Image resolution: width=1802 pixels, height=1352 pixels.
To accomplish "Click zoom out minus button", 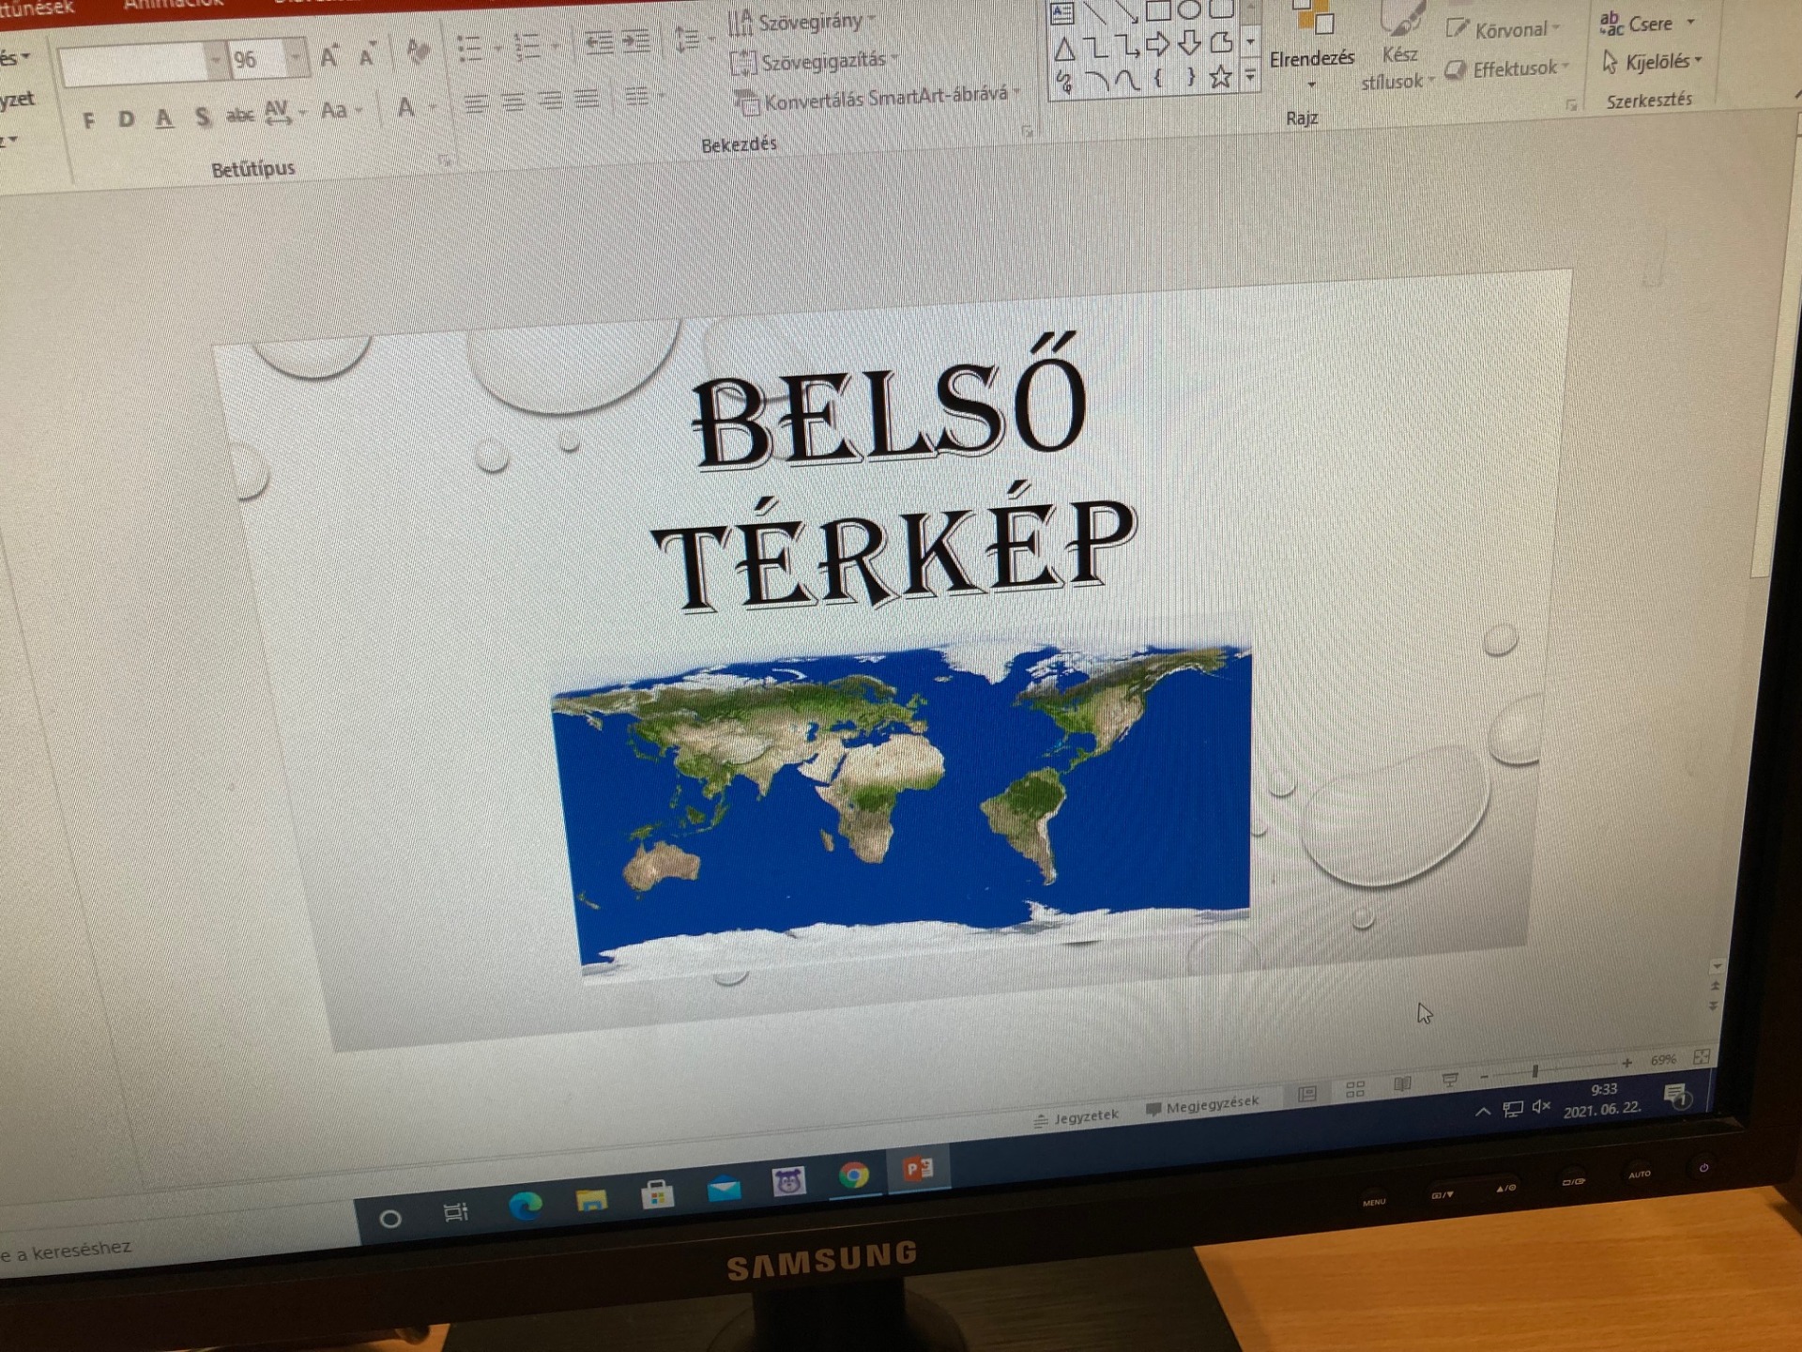I will point(1484,1077).
